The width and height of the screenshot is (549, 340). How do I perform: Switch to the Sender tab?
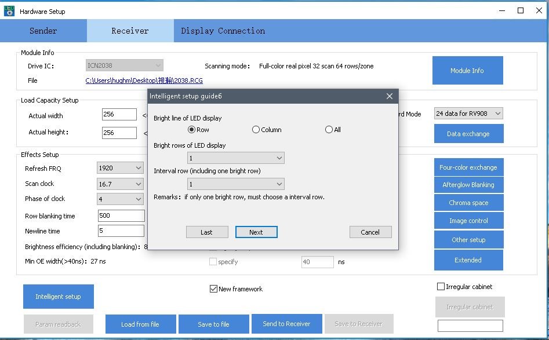[43, 31]
